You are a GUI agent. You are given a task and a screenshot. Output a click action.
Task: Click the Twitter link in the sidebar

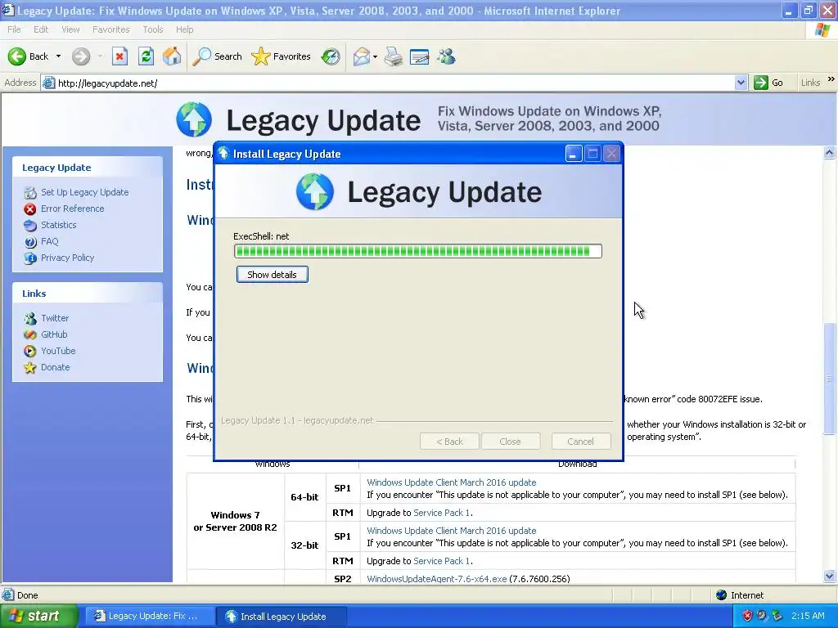tap(55, 318)
